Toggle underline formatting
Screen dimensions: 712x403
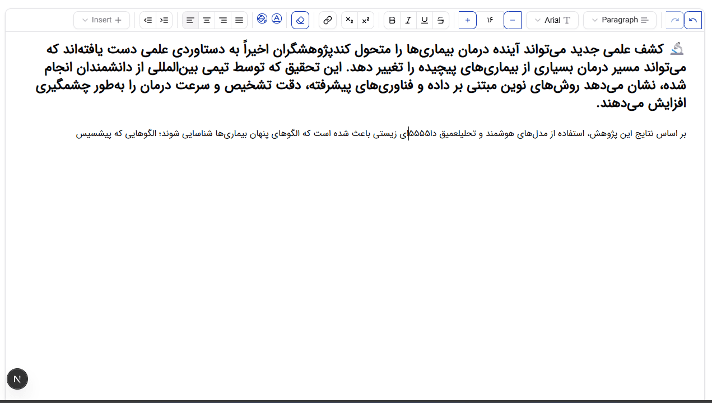coord(425,20)
